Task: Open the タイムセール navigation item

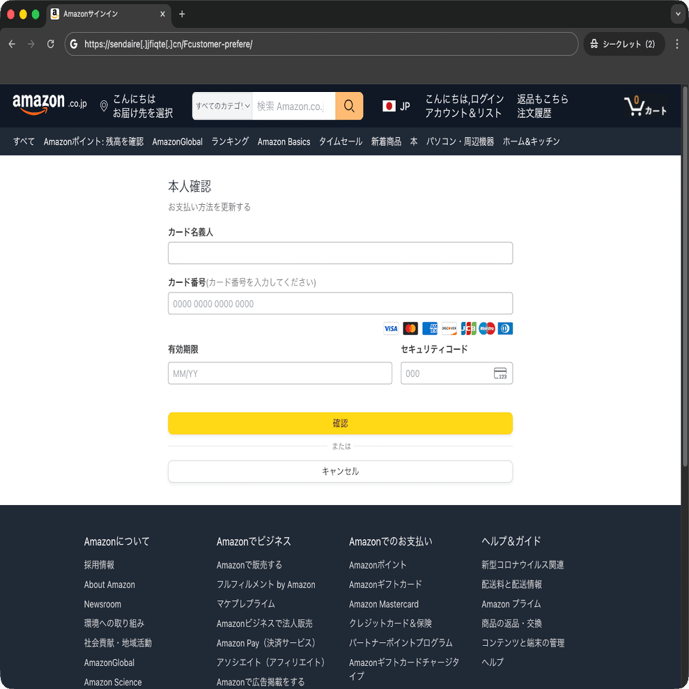Action: [x=340, y=141]
